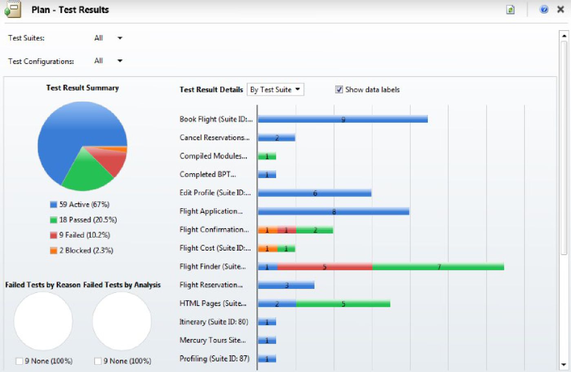Click the test plan notebook icon
This screenshot has width=571, height=372.
coord(13,9)
